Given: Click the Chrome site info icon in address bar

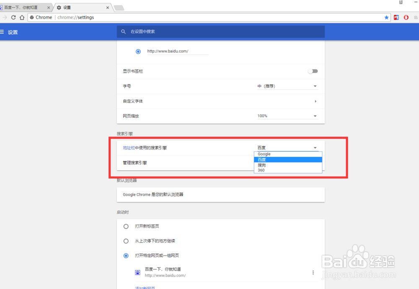Looking at the screenshot, I should click(x=32, y=17).
